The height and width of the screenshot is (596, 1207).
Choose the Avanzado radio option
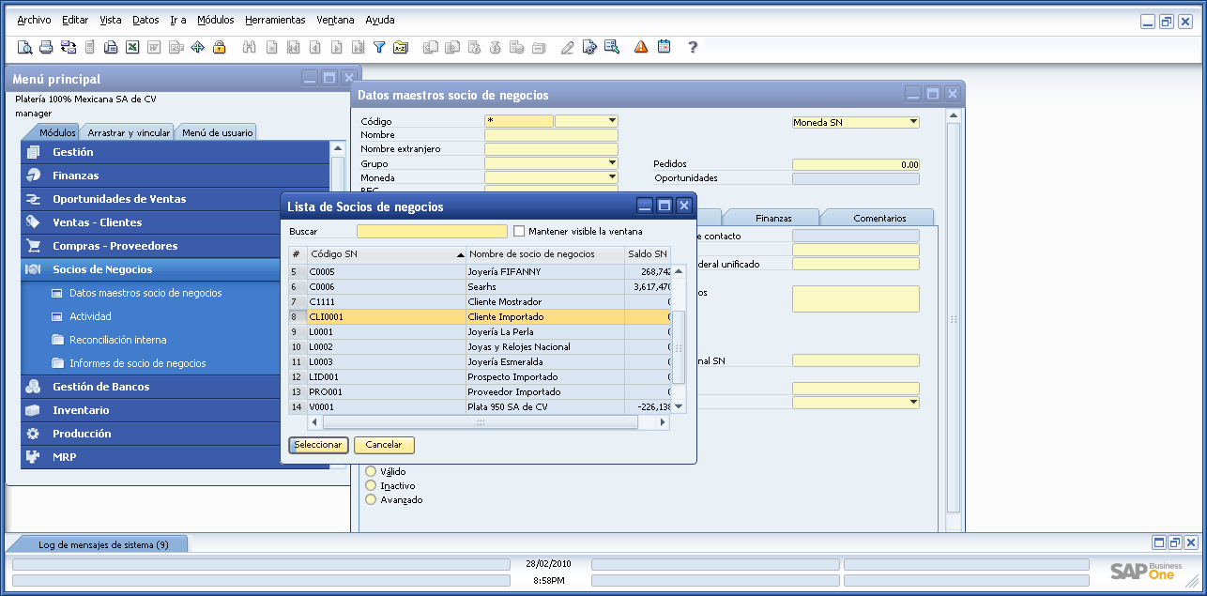click(x=371, y=499)
